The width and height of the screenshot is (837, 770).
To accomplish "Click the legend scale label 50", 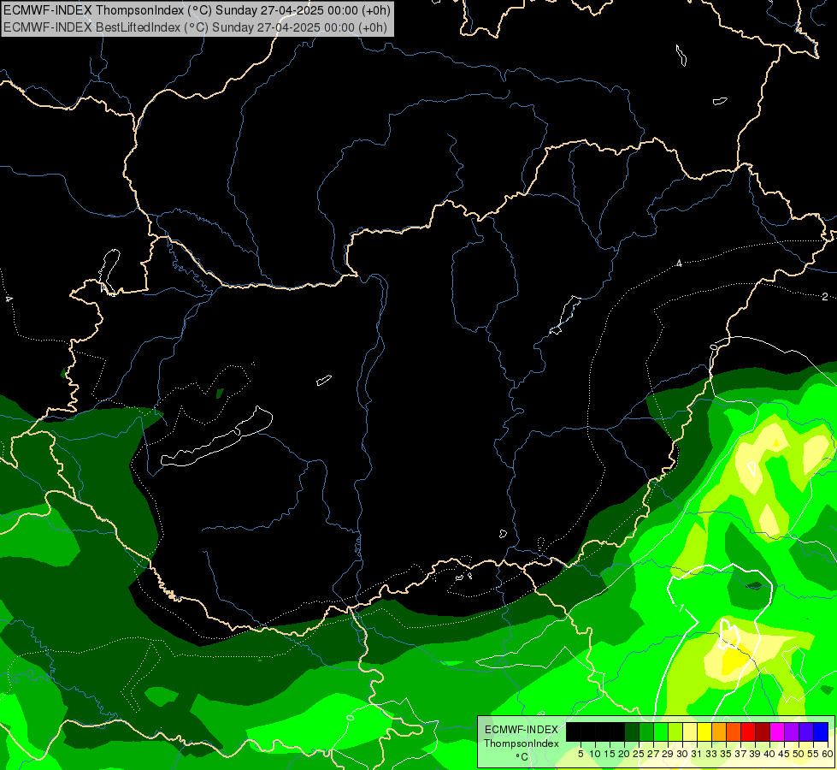I will click(799, 754).
